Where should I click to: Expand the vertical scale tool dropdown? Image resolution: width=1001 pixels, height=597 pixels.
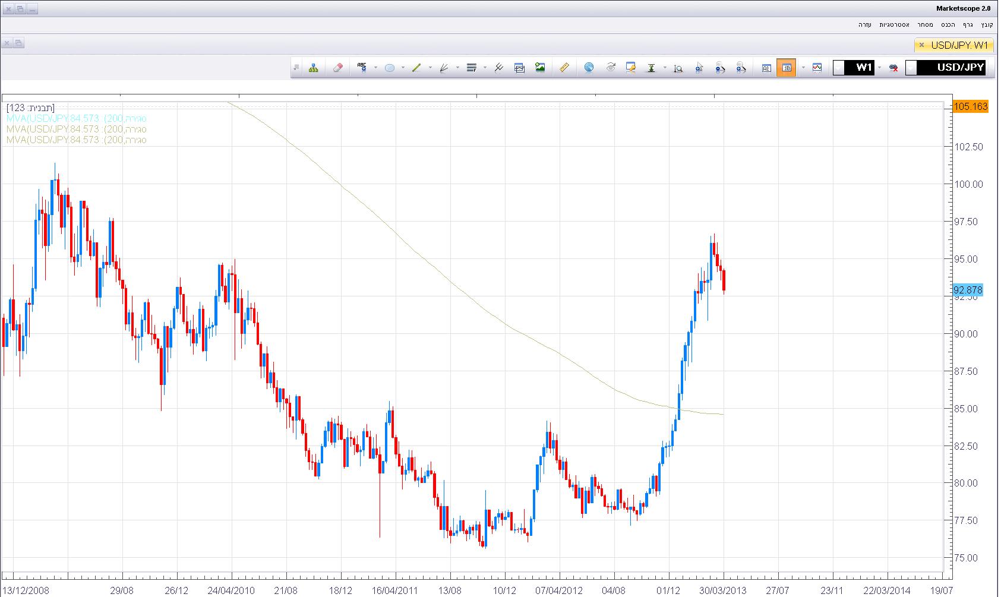point(665,68)
